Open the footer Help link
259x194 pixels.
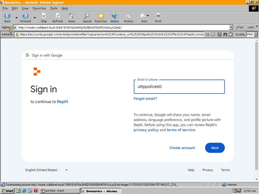point(191,170)
